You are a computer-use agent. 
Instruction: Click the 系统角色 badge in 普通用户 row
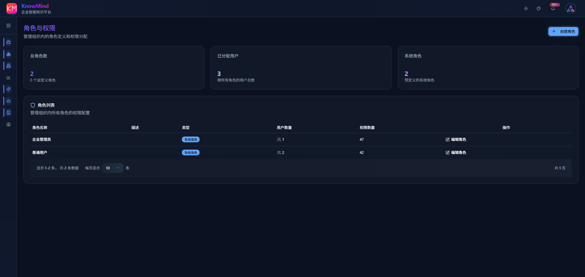coord(191,153)
